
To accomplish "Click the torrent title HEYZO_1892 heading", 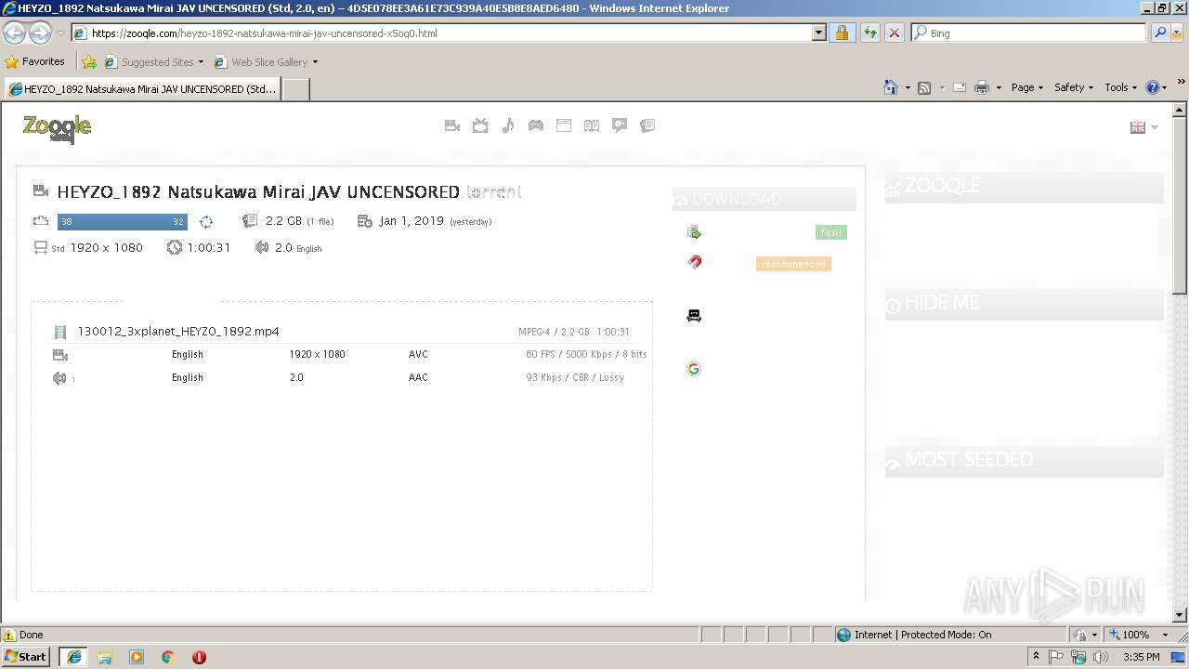I will tap(258, 192).
